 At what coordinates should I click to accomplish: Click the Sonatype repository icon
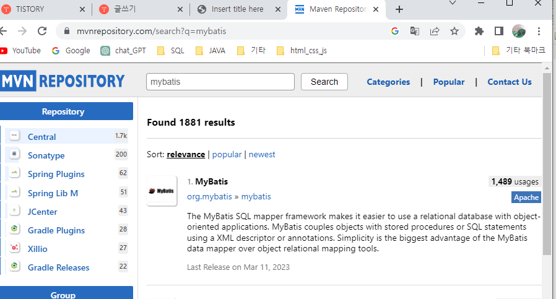14,154
